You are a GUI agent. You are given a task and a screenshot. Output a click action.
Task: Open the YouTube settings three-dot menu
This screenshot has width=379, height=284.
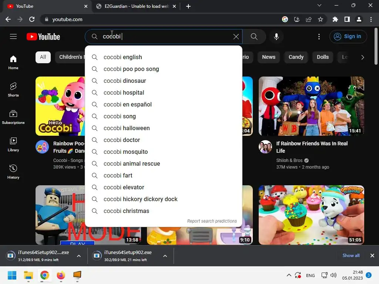(319, 37)
